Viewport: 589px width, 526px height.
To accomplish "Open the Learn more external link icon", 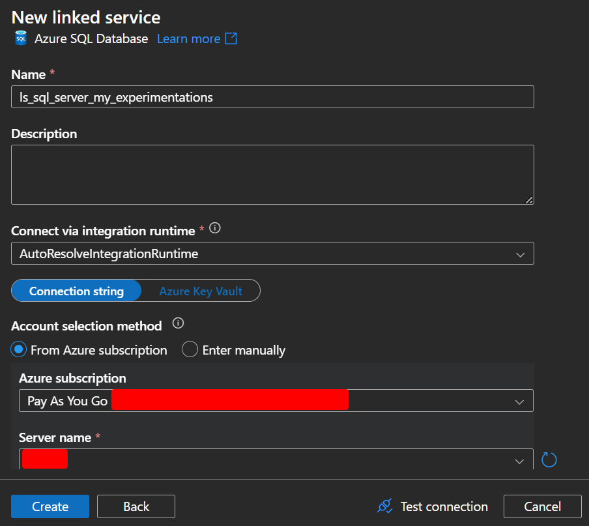I will coord(231,38).
